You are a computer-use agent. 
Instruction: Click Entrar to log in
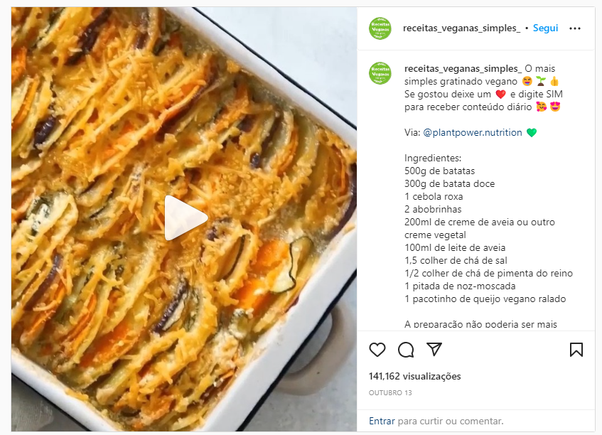click(382, 421)
